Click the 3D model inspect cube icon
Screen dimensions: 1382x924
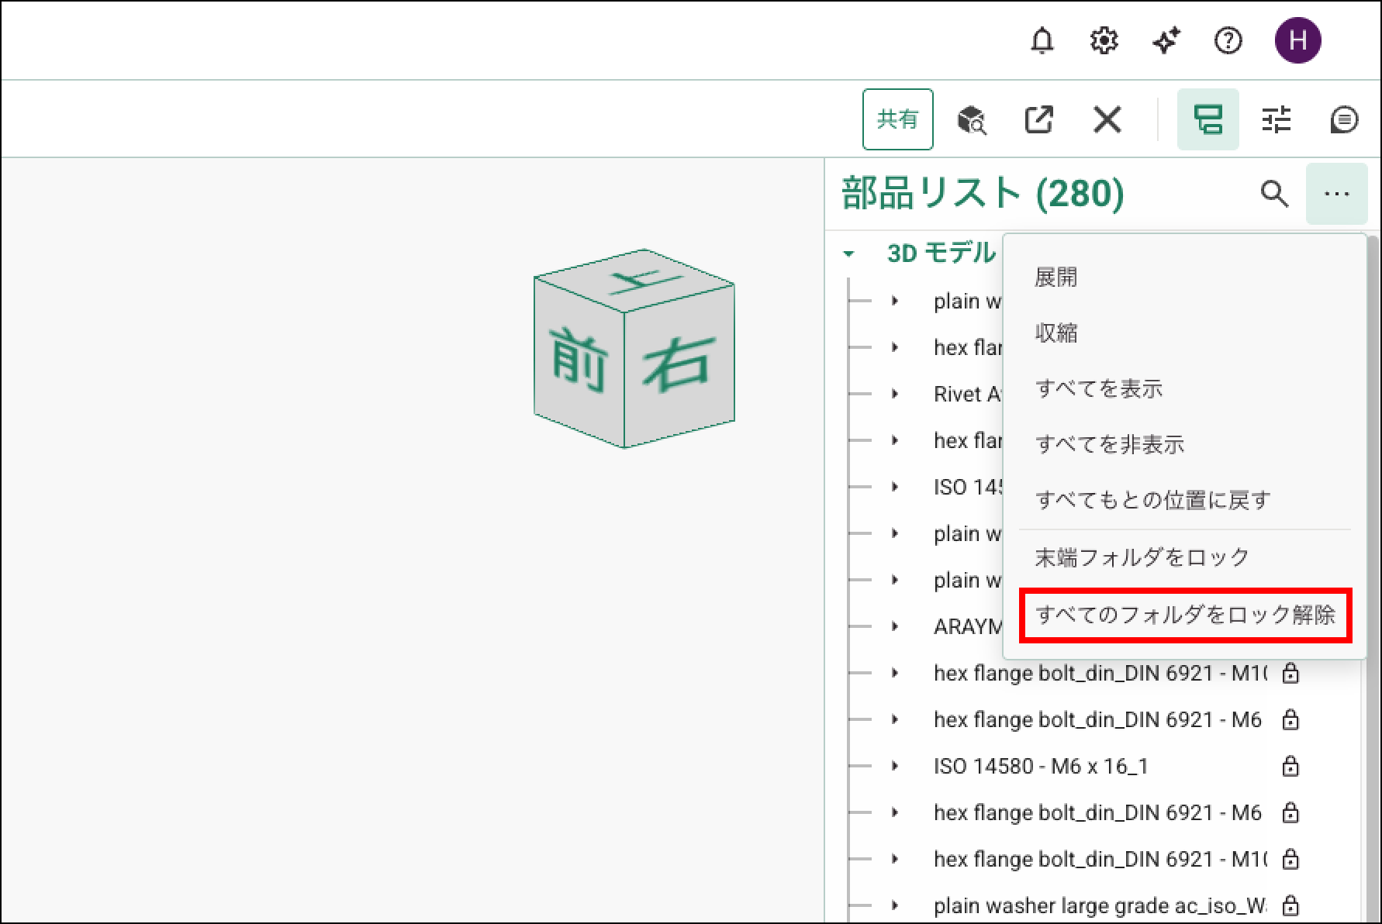point(971,120)
